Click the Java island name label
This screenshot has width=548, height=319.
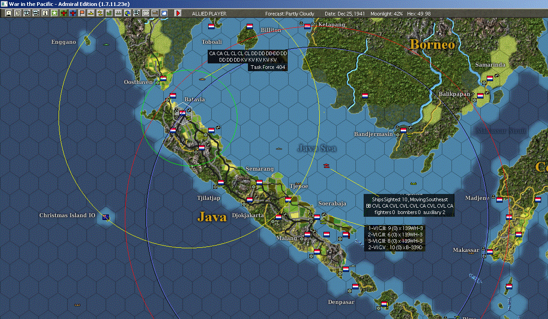coord(212,217)
